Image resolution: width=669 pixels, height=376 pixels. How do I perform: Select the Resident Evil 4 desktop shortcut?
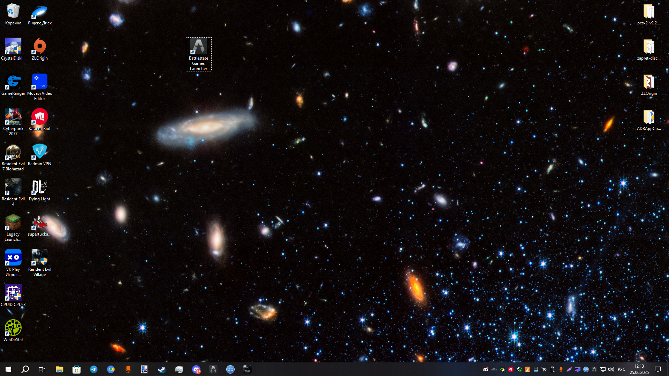pos(13,193)
